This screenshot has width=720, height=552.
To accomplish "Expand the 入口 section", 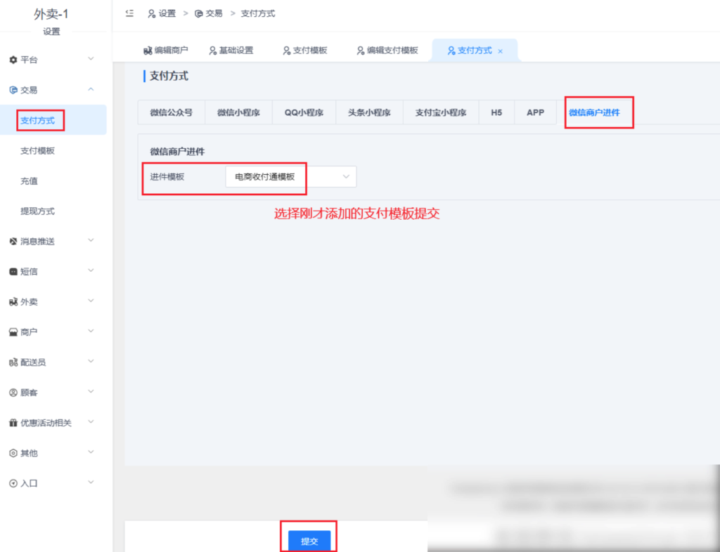I will point(90,483).
